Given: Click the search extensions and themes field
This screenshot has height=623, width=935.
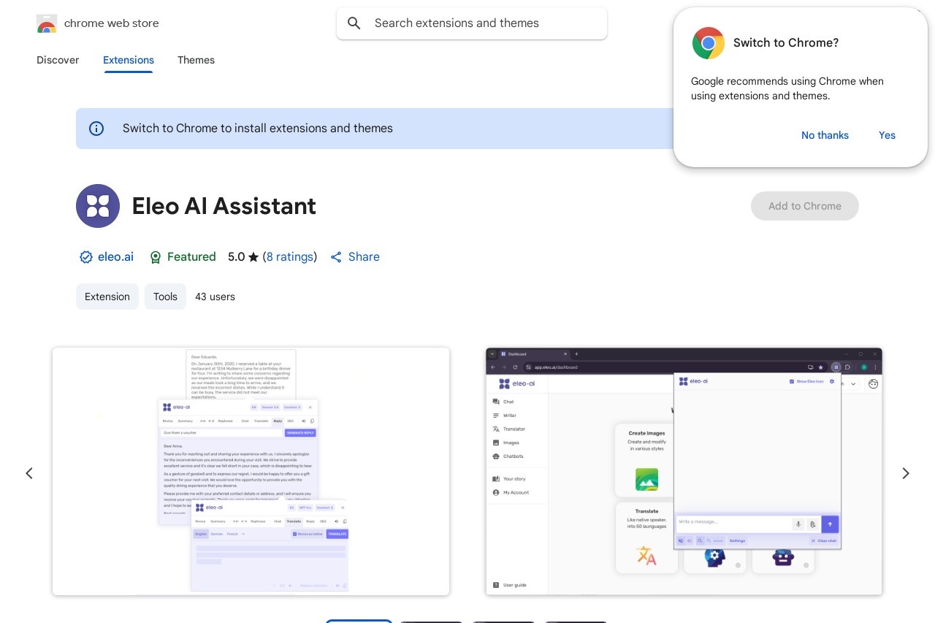Looking at the screenshot, I should click(472, 23).
